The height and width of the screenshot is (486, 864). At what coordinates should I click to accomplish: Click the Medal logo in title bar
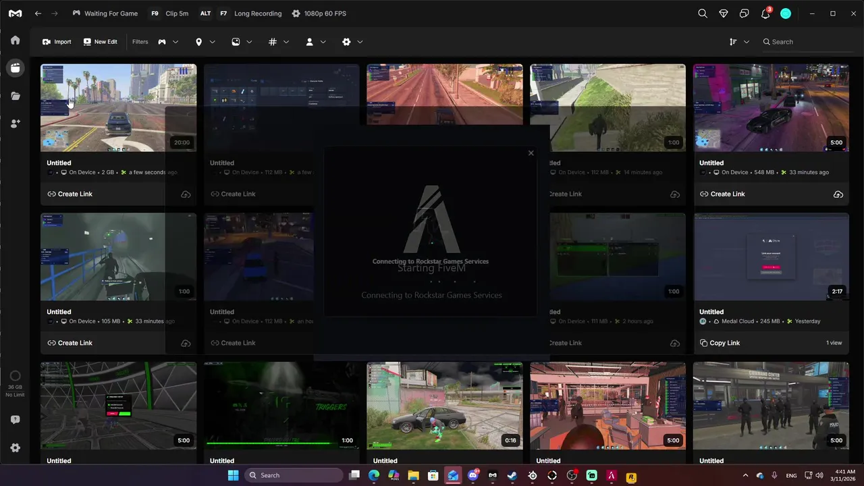pyautogui.click(x=15, y=13)
